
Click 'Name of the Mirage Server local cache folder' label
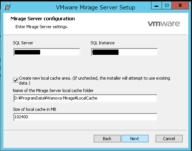pos(53,91)
